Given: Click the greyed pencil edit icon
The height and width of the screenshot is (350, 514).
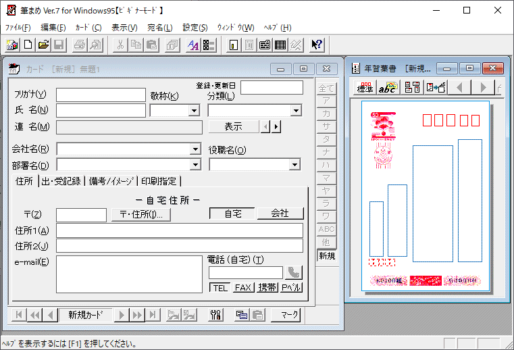Looking at the screenshot, I should pyautogui.click(x=296, y=45).
